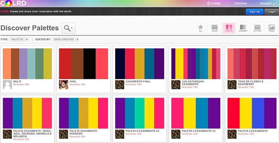Click the Discover Palettes heading
279x143 pixels.
[30, 28]
